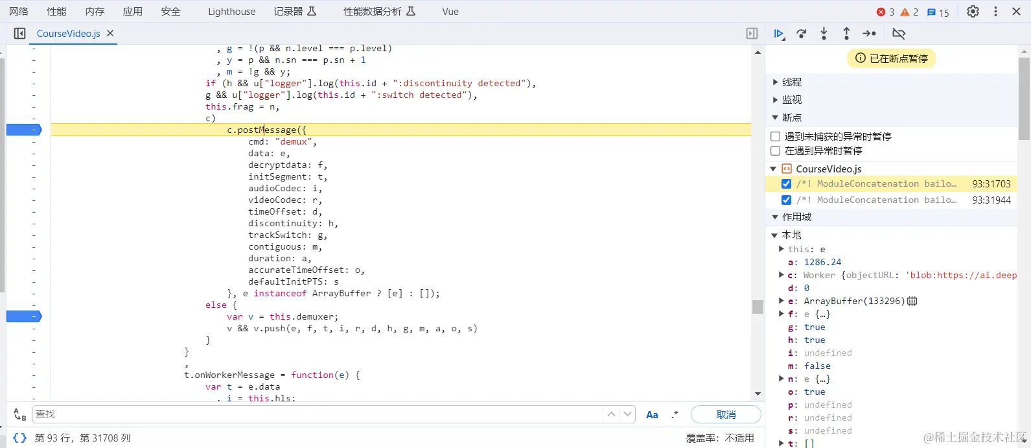Click the code editor scroll-up arrow

(x=758, y=52)
